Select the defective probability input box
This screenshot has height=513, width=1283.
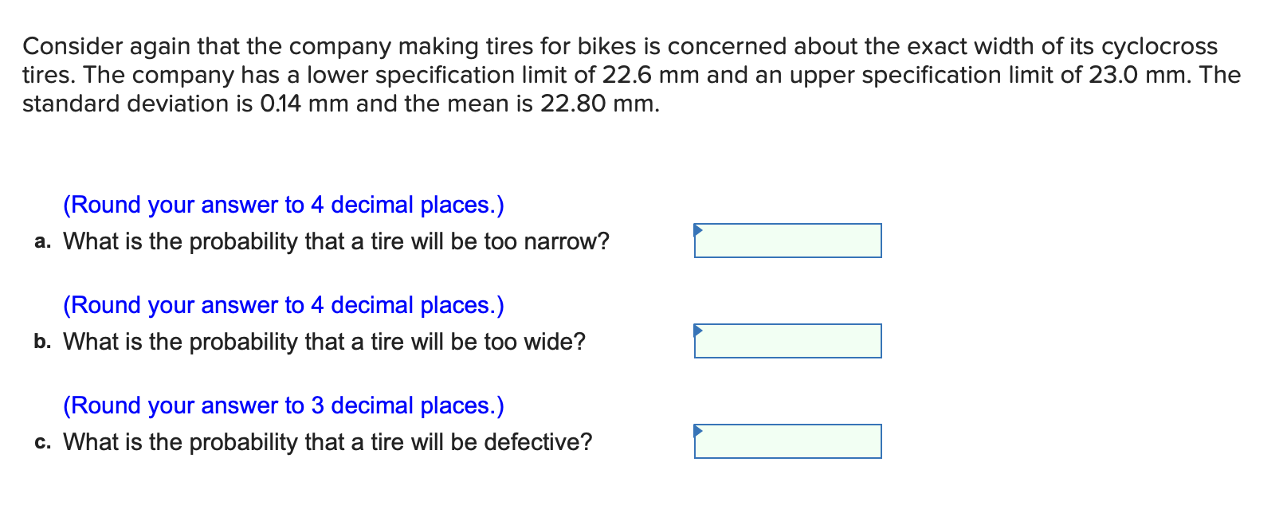pyautogui.click(x=789, y=441)
